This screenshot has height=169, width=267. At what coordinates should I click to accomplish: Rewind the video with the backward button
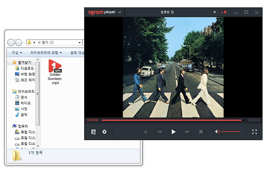pyautogui.click(x=159, y=132)
